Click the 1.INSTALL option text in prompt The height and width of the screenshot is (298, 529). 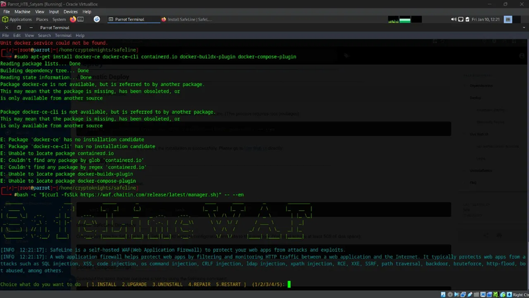point(104,284)
